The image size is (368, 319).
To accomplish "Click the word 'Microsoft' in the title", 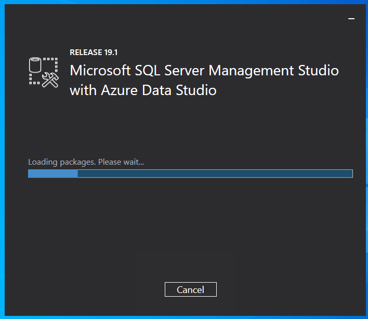I will pos(100,71).
